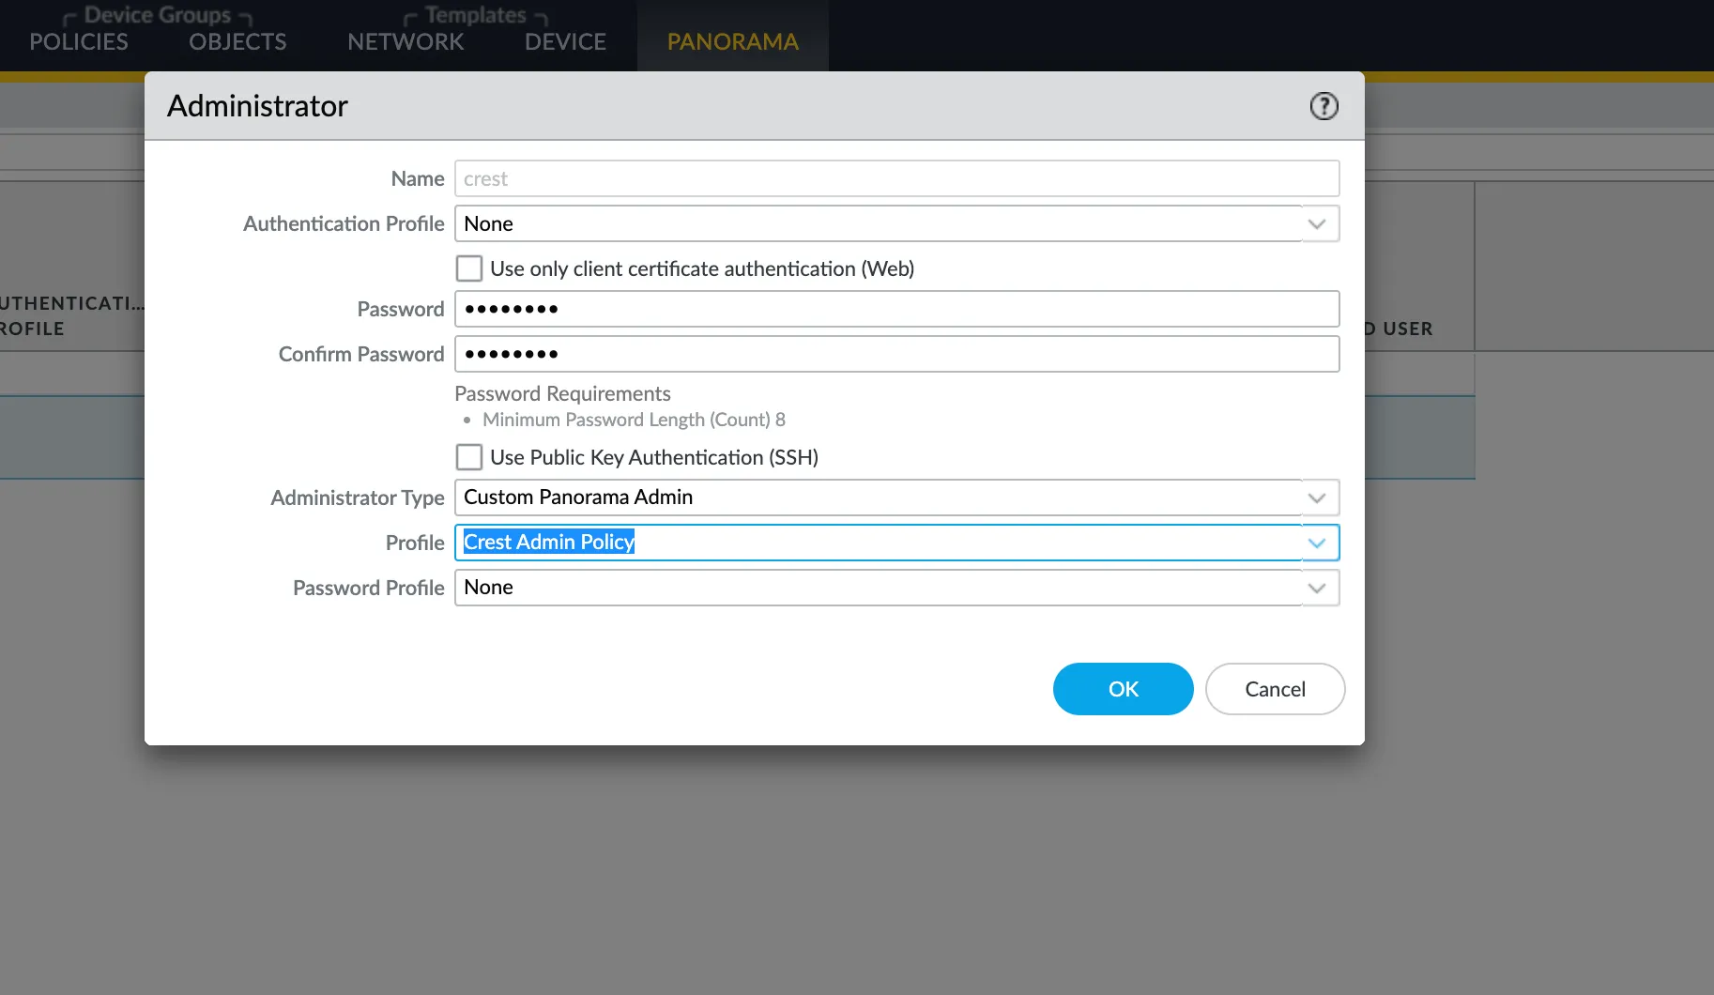Switch to the DEVICE tab
This screenshot has height=995, width=1714.
click(x=565, y=41)
